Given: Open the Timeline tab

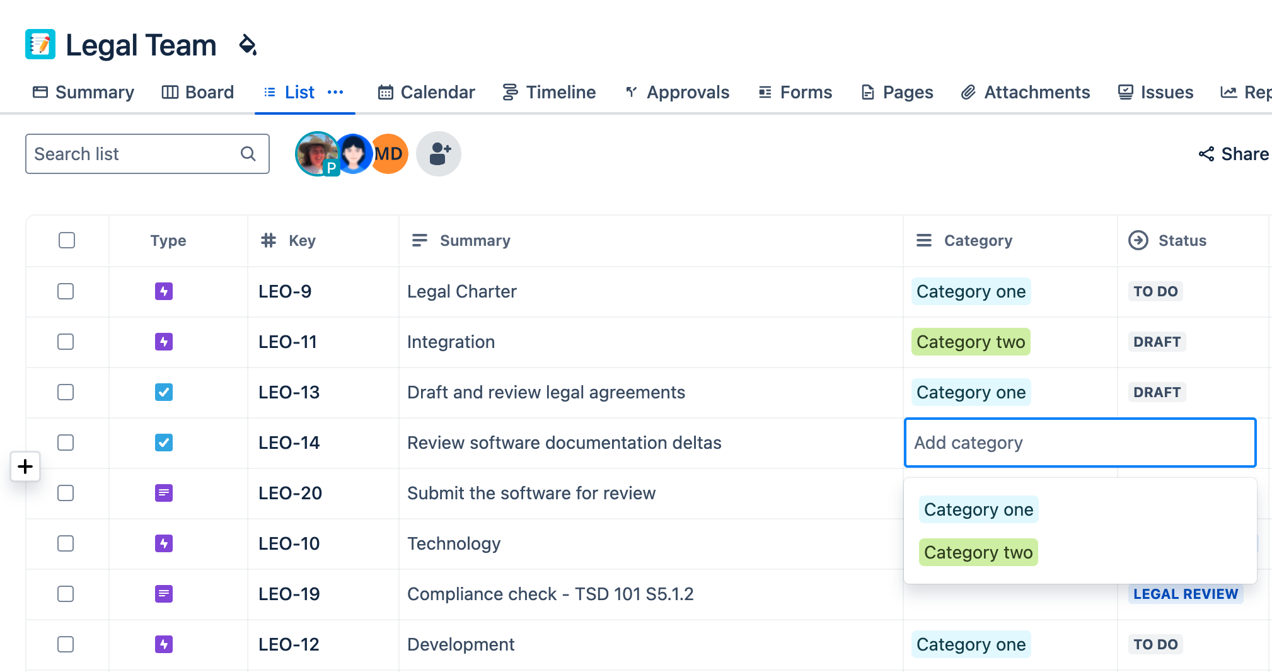Looking at the screenshot, I should pos(549,92).
